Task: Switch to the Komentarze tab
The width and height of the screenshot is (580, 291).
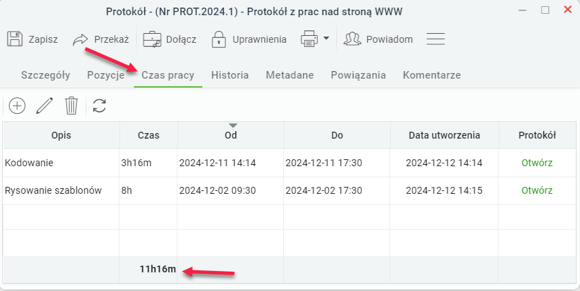Action: [432, 75]
